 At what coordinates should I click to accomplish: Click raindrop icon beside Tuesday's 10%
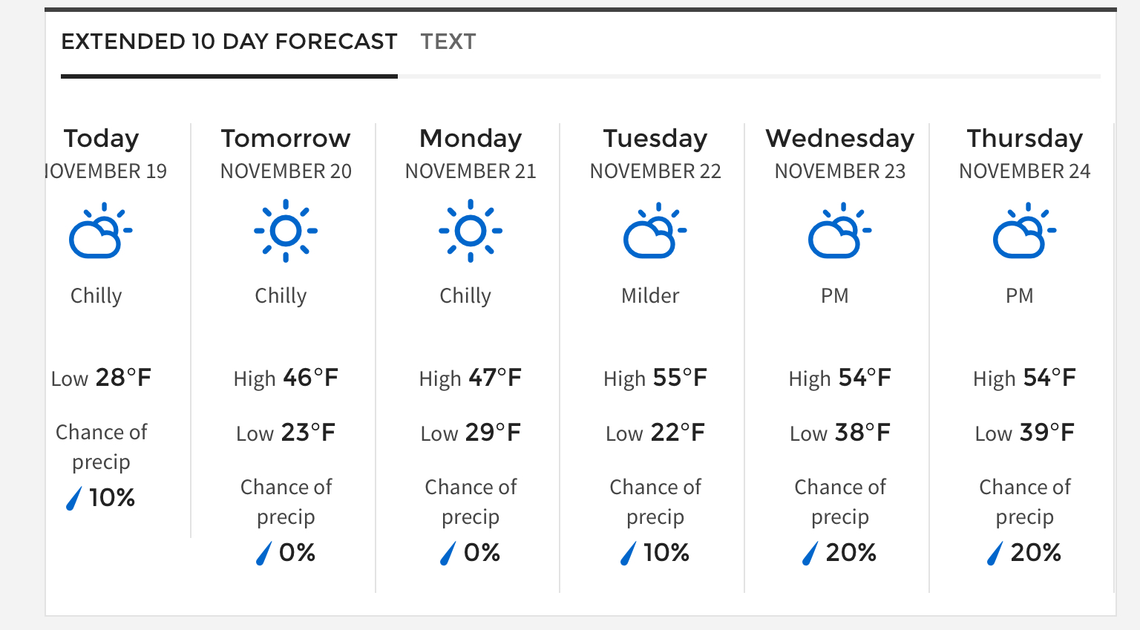click(x=628, y=554)
